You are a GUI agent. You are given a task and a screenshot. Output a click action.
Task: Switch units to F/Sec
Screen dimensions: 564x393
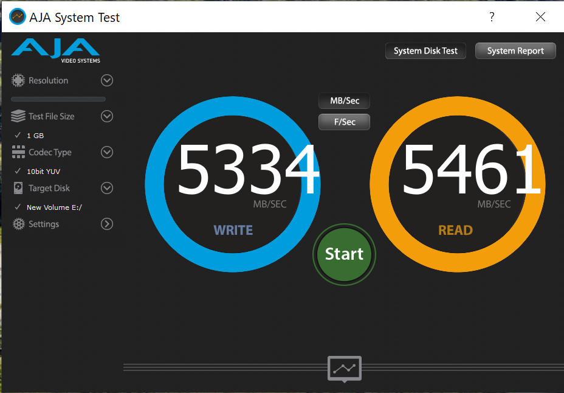click(x=344, y=122)
